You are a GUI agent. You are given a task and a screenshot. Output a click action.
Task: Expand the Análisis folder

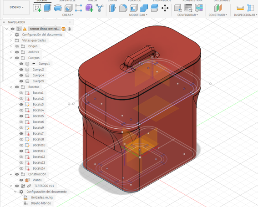(x=11, y=52)
